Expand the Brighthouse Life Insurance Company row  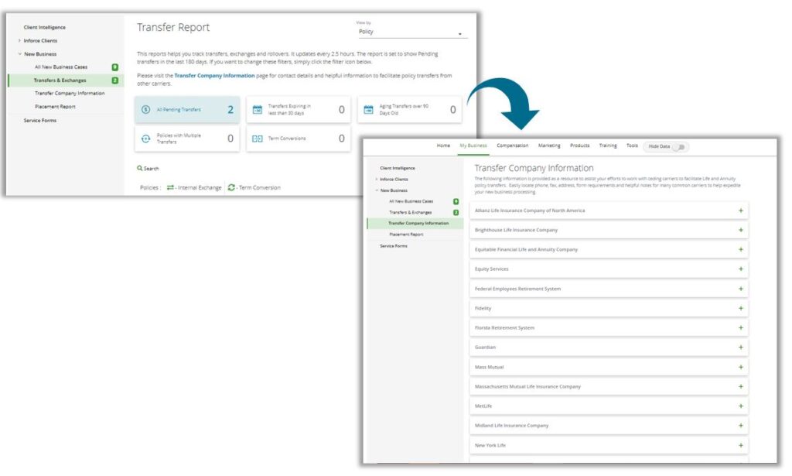pos(740,230)
